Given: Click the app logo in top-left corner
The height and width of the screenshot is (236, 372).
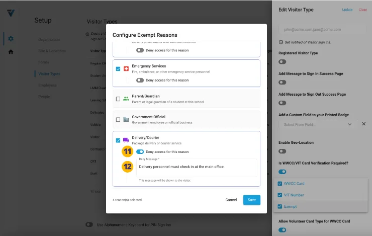Looking at the screenshot, I should tap(11, 13).
